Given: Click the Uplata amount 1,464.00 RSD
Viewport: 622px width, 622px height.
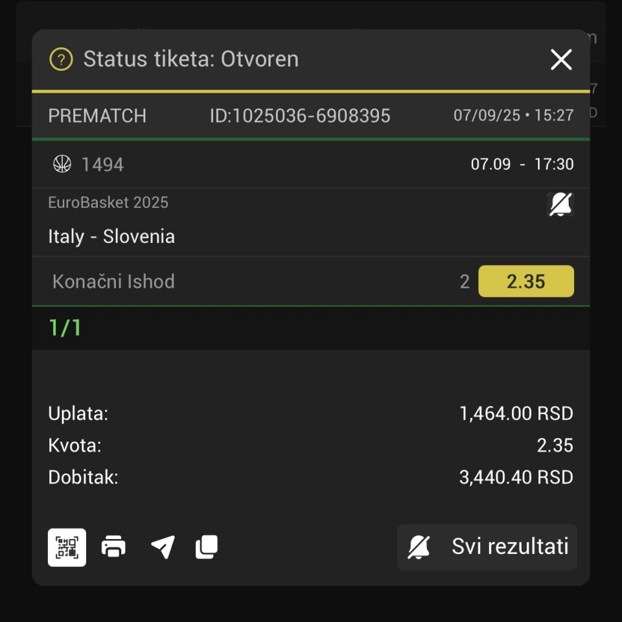Looking at the screenshot, I should [516, 413].
